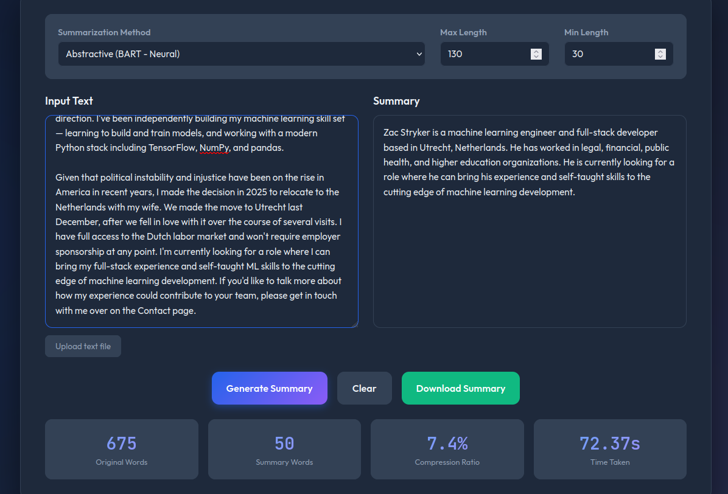Select the Original Words statistic card
728x494 pixels.
click(121, 449)
